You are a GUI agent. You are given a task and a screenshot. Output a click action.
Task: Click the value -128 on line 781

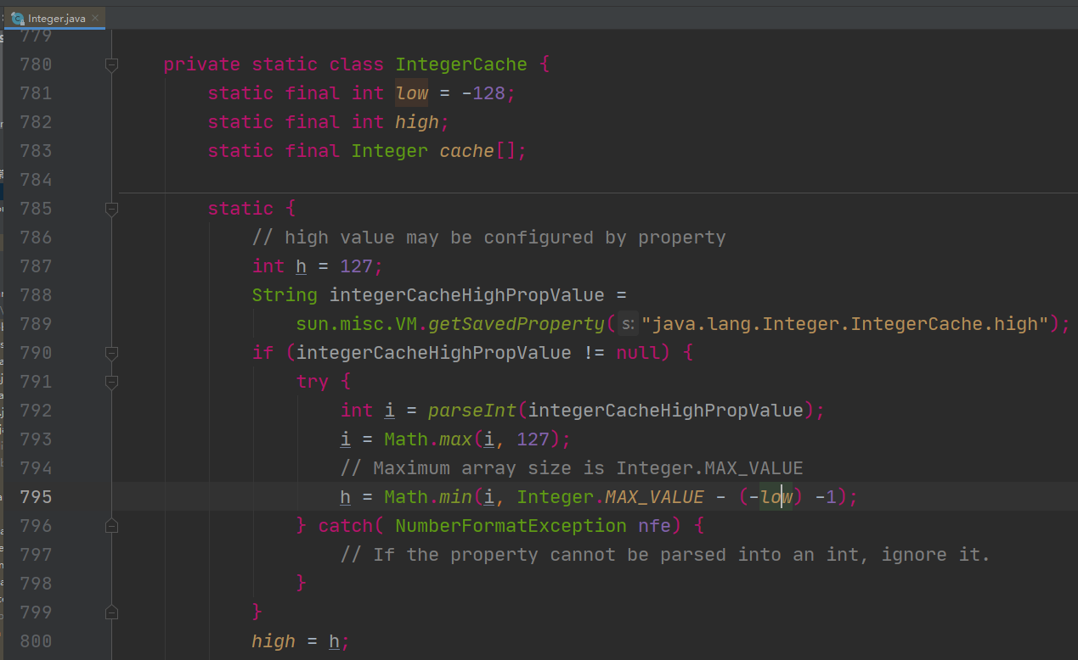pos(483,93)
